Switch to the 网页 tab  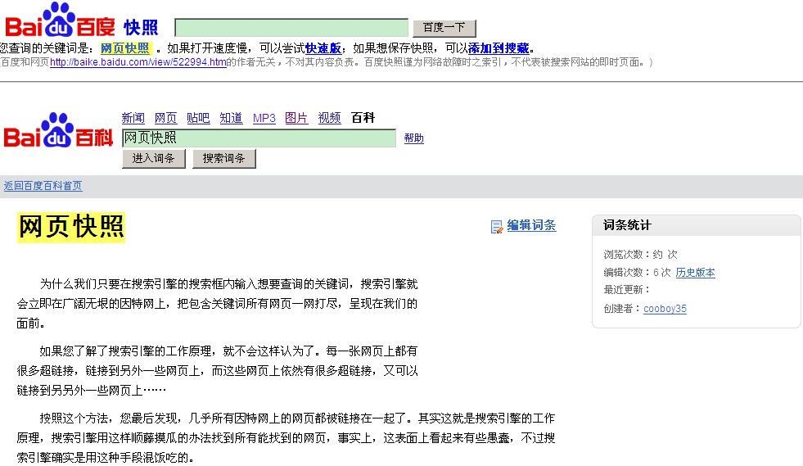click(165, 118)
